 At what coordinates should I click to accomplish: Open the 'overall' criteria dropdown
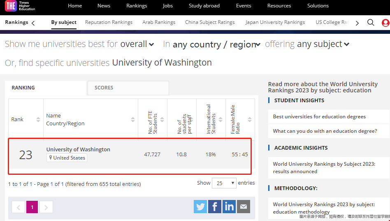137,44
